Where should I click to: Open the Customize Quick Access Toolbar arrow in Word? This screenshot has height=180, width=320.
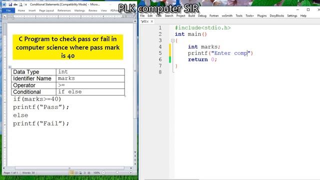tap(26, 4)
